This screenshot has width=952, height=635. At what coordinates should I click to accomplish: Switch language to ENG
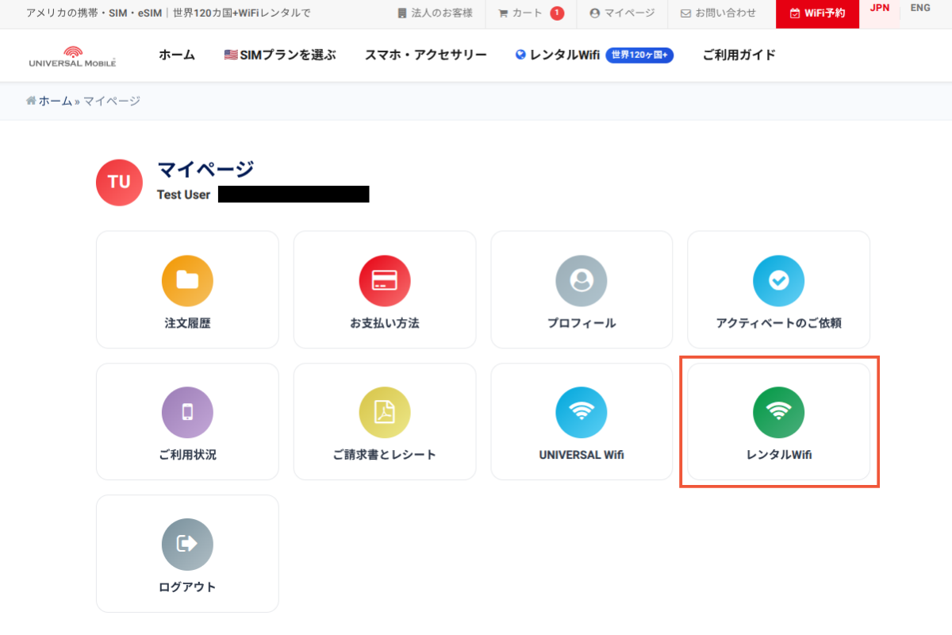tap(920, 8)
